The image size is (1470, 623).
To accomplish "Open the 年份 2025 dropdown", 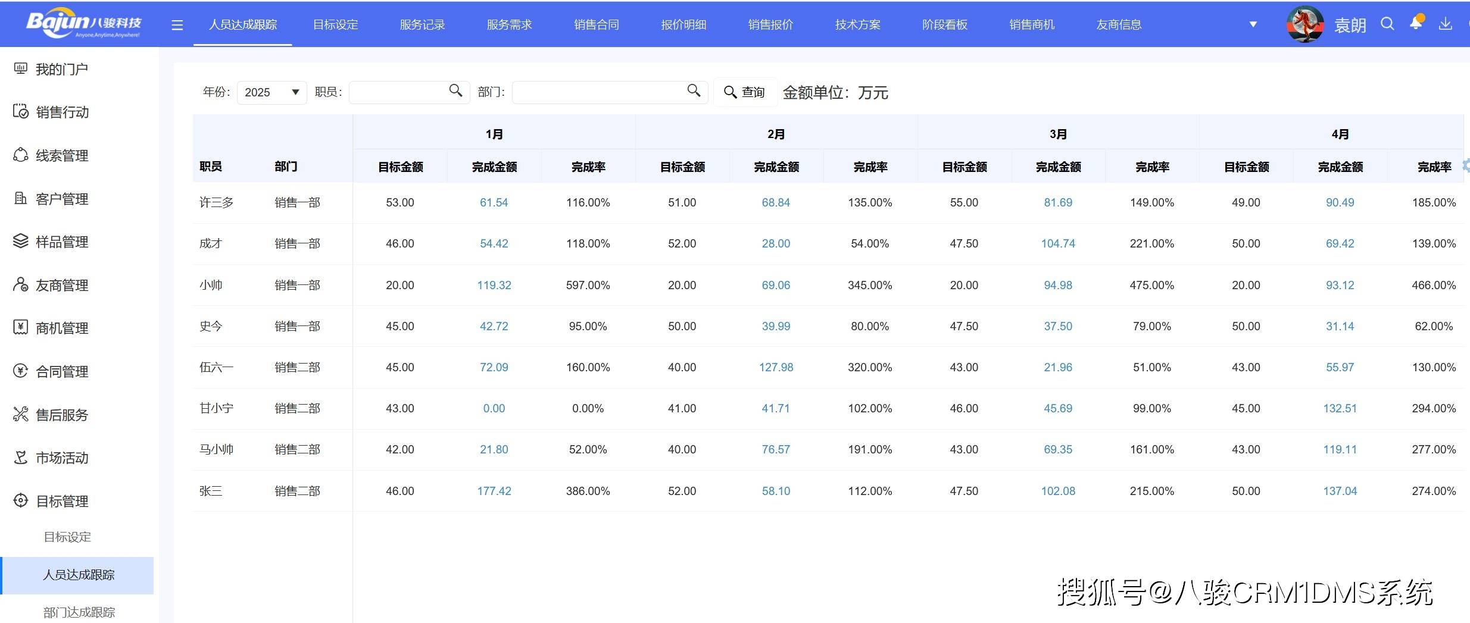I will (x=271, y=92).
